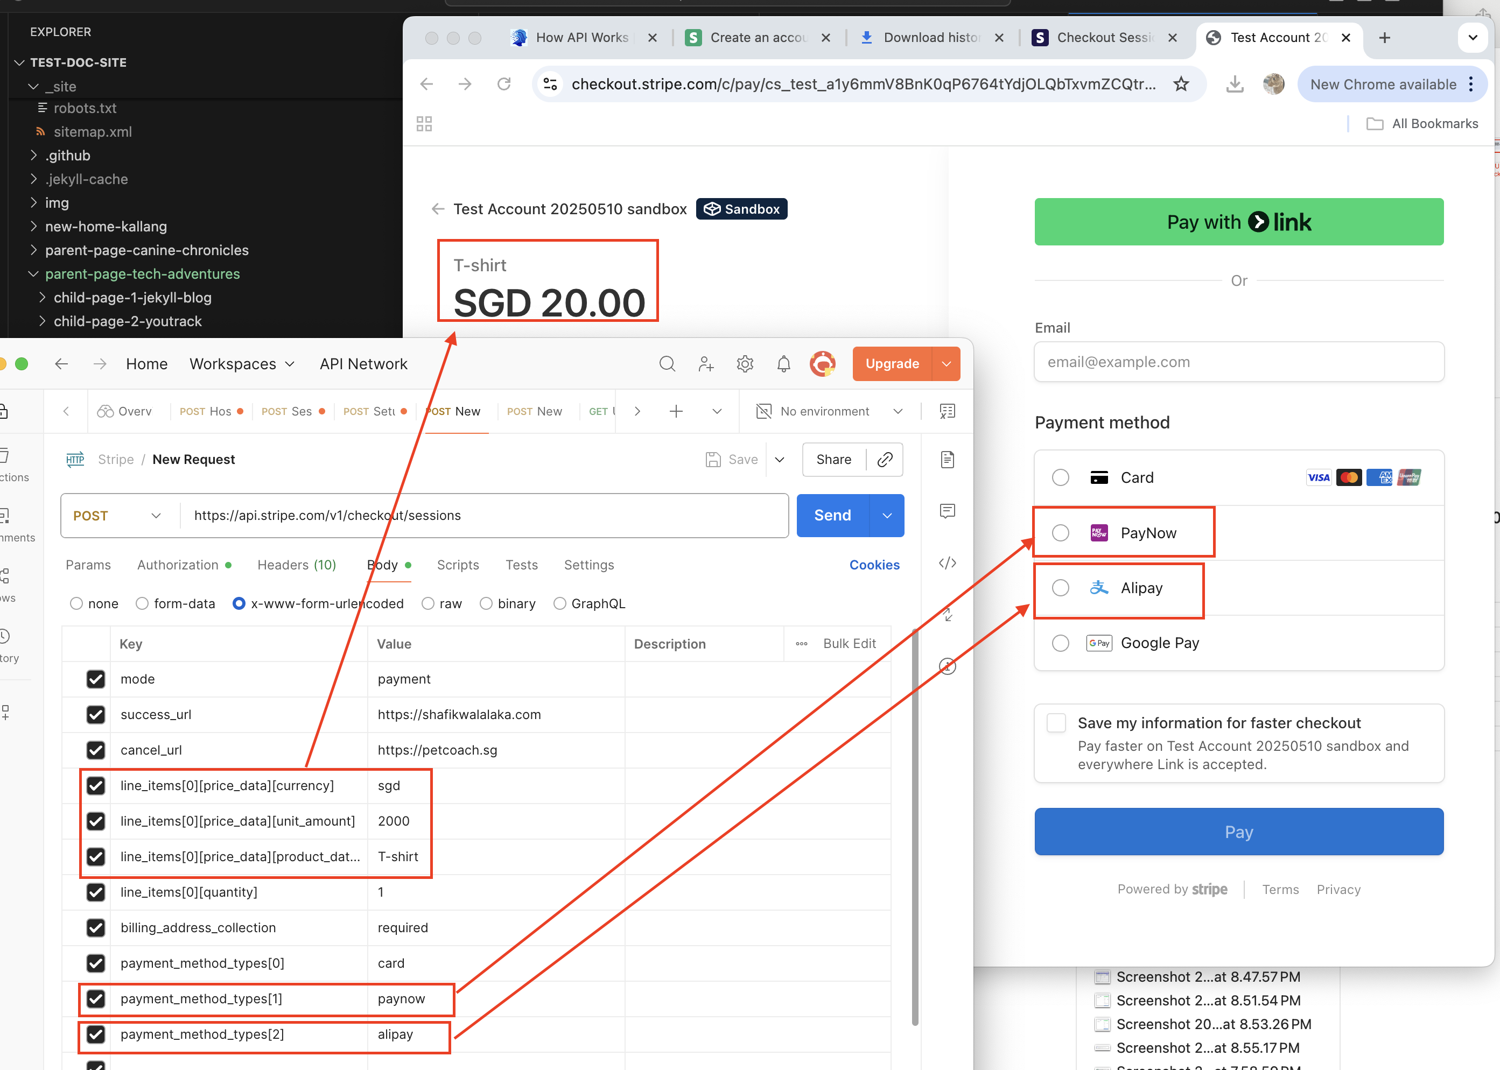Select the Card payment method
The width and height of the screenshot is (1500, 1070).
[x=1061, y=477]
